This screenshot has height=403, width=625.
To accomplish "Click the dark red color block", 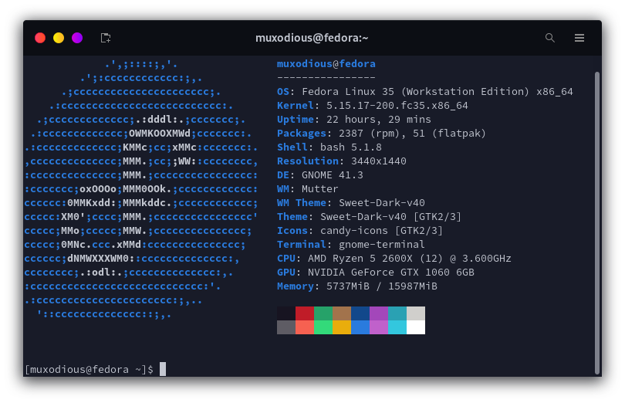I will point(305,313).
